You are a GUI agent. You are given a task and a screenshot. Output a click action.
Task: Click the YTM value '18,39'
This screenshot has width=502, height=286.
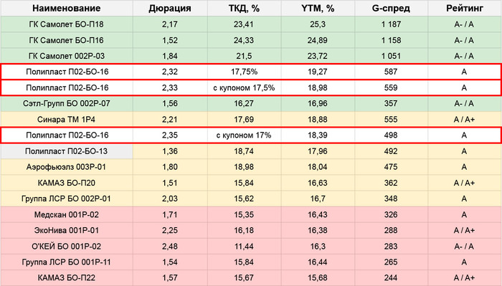(318, 135)
